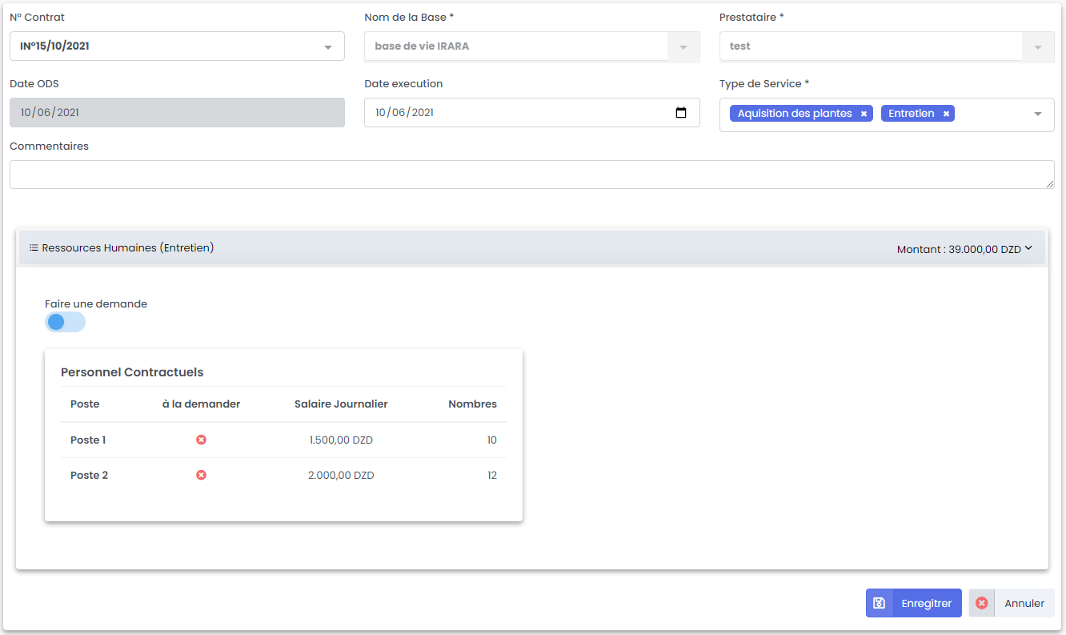
Task: Remove the Entretien service tag
Action: 946,114
